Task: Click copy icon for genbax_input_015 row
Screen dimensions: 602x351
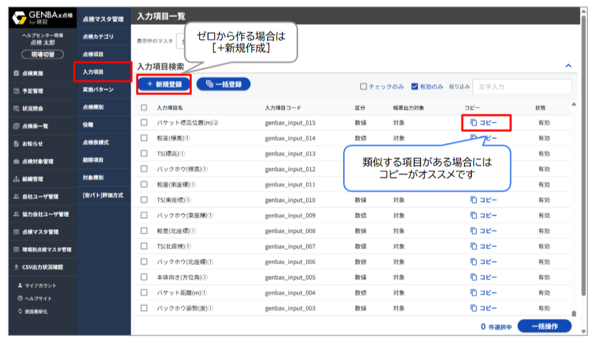Action: pyautogui.click(x=473, y=123)
